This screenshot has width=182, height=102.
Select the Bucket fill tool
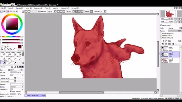[8, 54]
